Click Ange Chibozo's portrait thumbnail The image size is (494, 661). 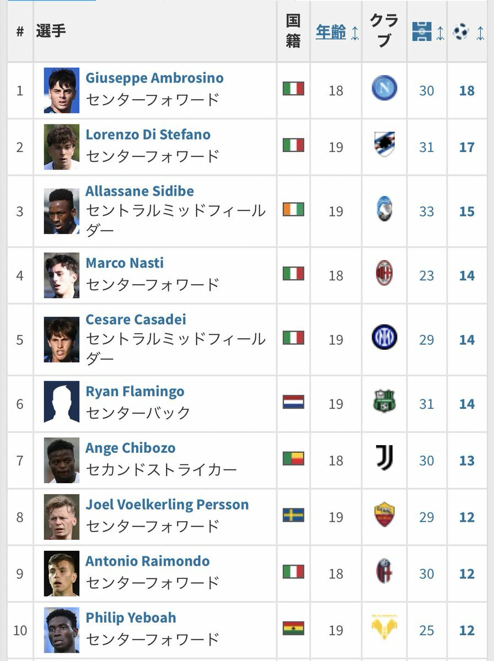coord(62,460)
